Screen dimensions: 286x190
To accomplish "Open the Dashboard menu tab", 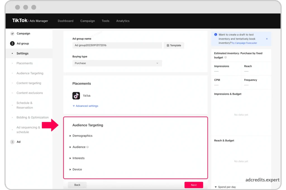I will coord(65,21).
